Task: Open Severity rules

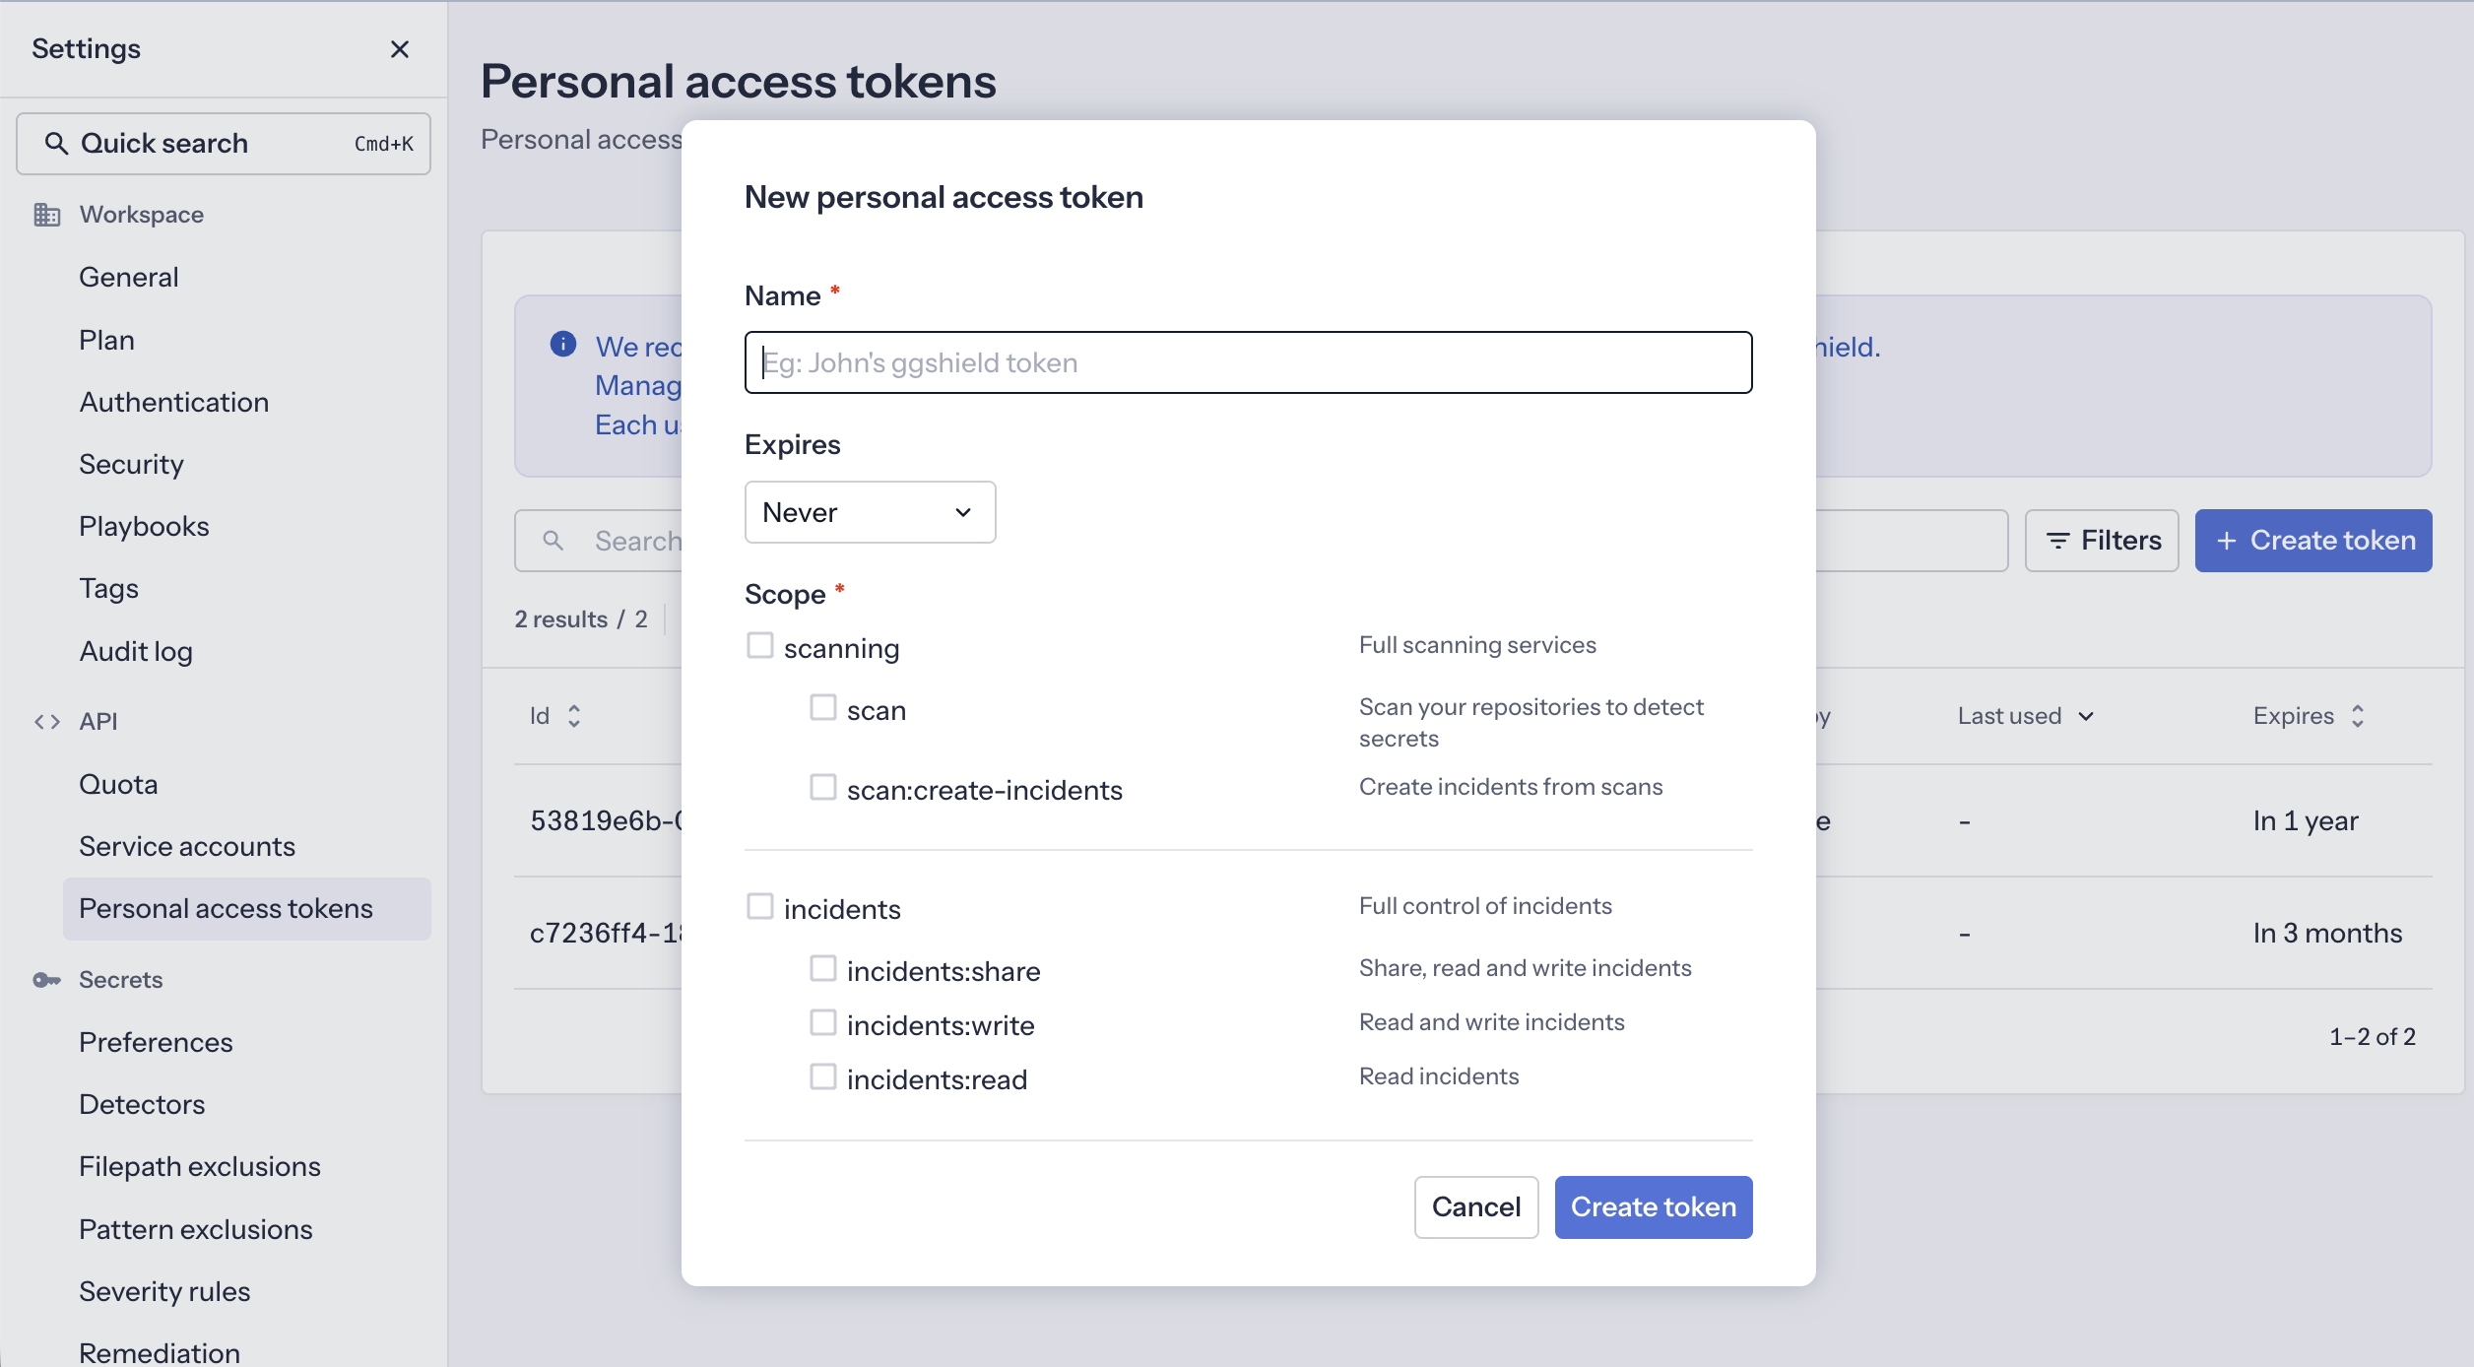Action: (165, 1292)
